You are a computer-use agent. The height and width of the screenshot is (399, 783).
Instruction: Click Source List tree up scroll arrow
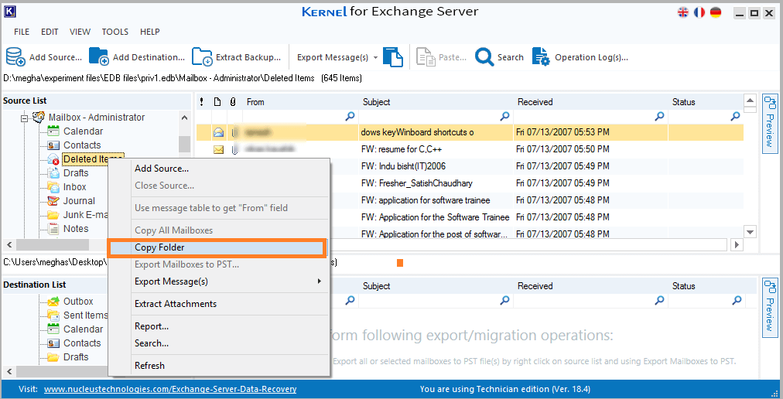185,118
